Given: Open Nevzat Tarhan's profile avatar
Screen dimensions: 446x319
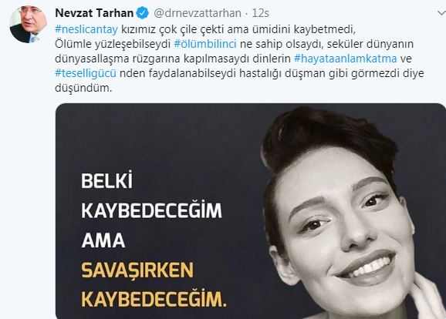Looking at the screenshot, I should point(28,25).
